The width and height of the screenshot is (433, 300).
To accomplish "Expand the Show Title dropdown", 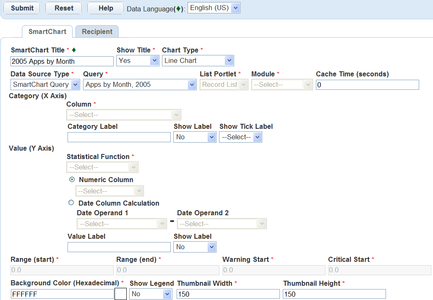I will [x=138, y=61].
